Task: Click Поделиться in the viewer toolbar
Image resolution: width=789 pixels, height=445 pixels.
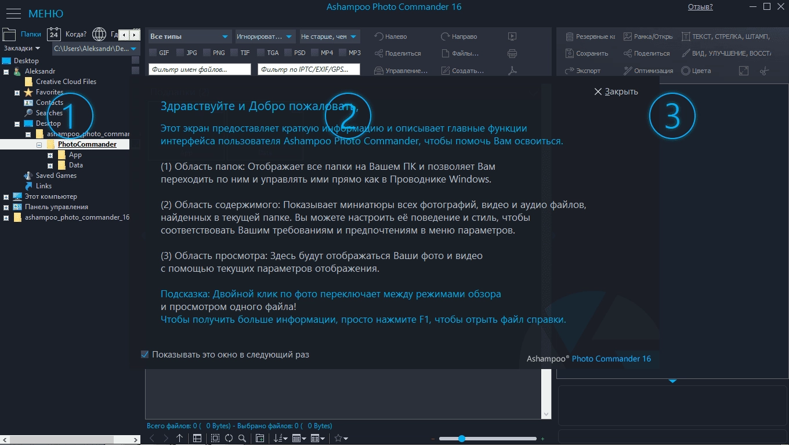Action: pos(646,53)
